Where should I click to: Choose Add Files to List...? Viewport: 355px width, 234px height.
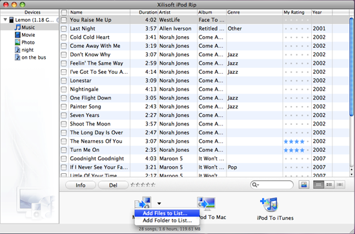coord(167,213)
